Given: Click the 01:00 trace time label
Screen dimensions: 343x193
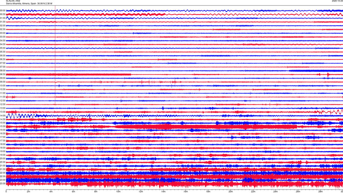Looking at the screenshot, I should [x=3, y=18].
